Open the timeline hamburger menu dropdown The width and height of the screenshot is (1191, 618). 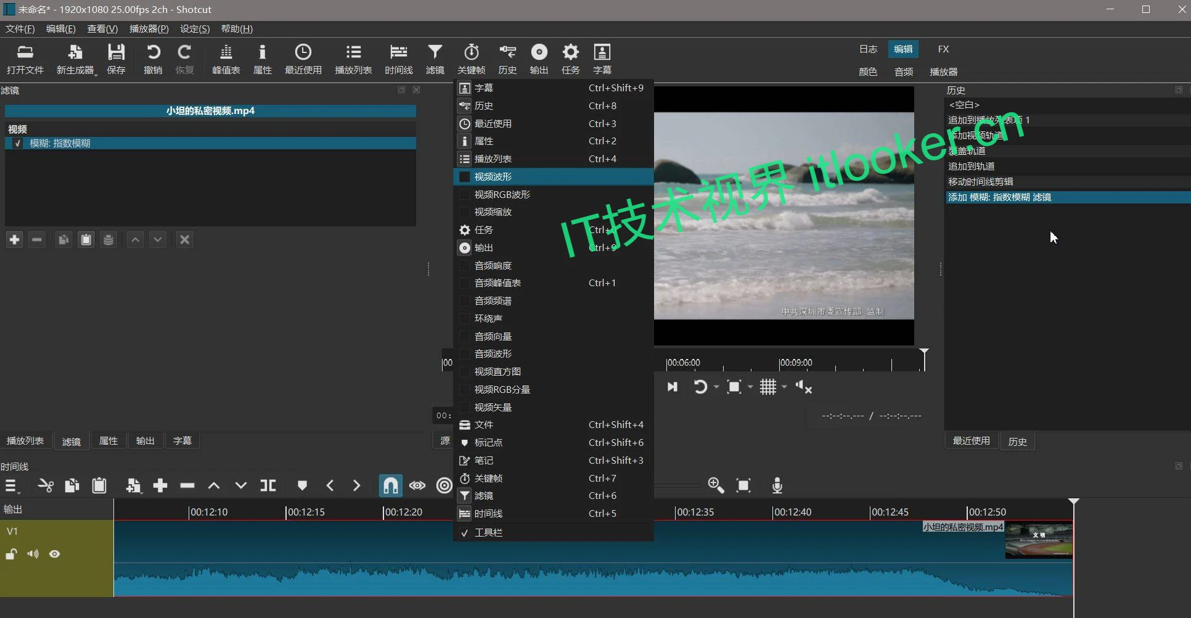12,486
